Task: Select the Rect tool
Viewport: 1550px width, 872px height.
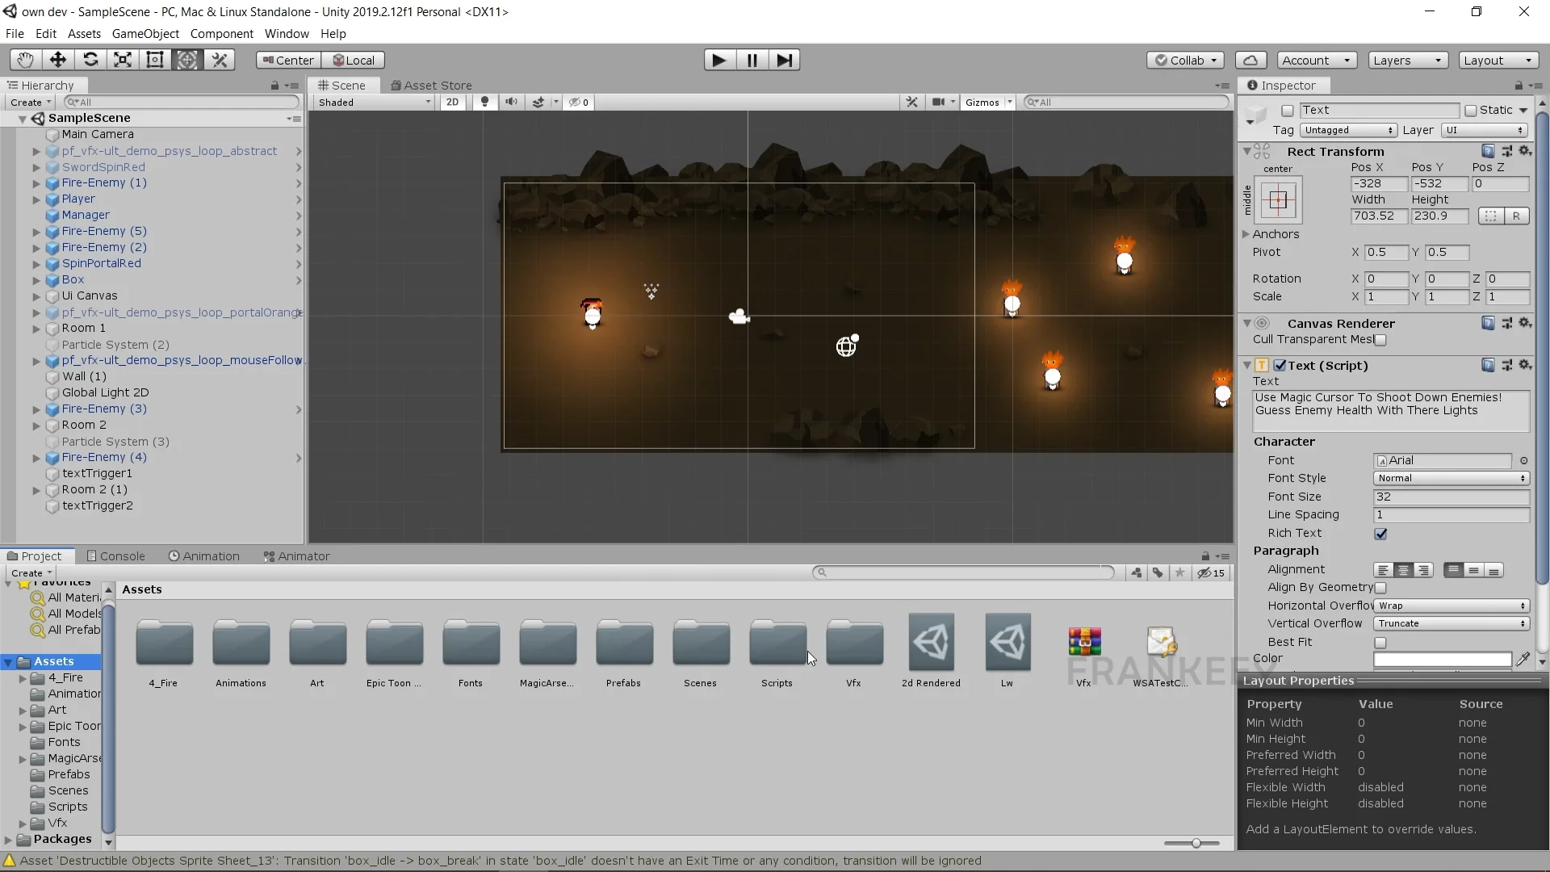Action: point(155,60)
